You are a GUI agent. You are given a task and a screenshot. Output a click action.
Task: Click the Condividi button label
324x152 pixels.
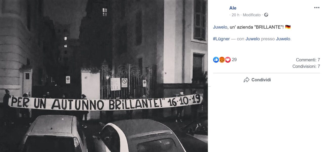pyautogui.click(x=261, y=80)
